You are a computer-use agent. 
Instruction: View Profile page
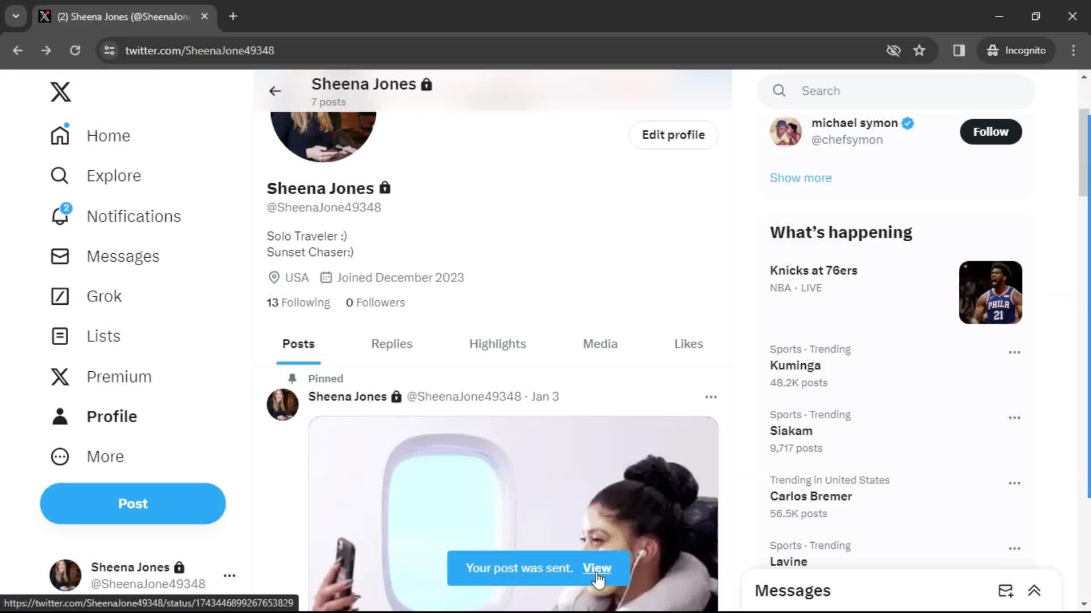(111, 416)
